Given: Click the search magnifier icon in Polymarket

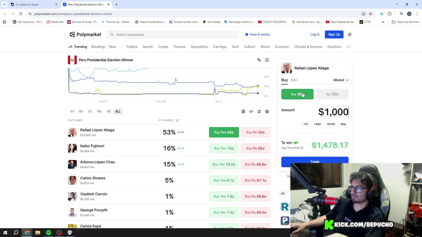Looking at the screenshot, I should (x=112, y=35).
